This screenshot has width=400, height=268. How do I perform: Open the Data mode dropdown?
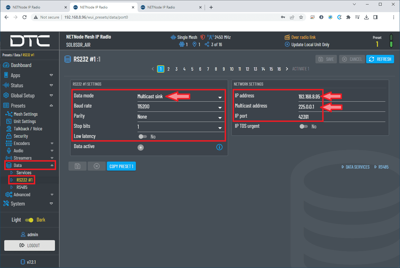pos(180,97)
